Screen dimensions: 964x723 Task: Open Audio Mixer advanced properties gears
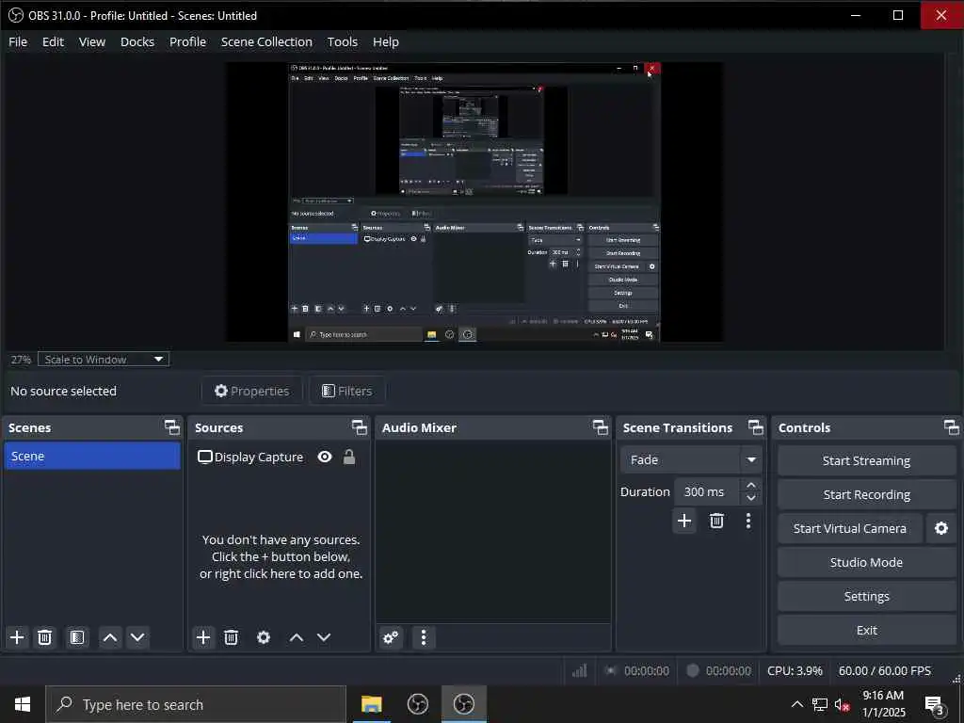tap(391, 637)
